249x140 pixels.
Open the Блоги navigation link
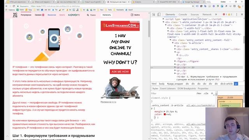62,15
